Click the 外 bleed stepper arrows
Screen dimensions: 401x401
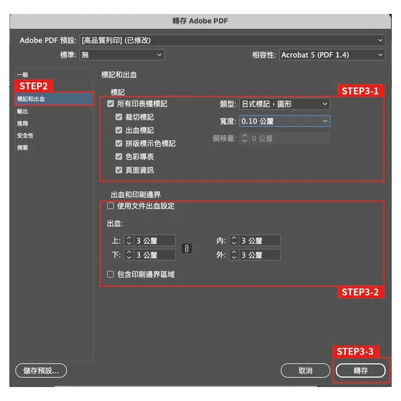coord(234,255)
